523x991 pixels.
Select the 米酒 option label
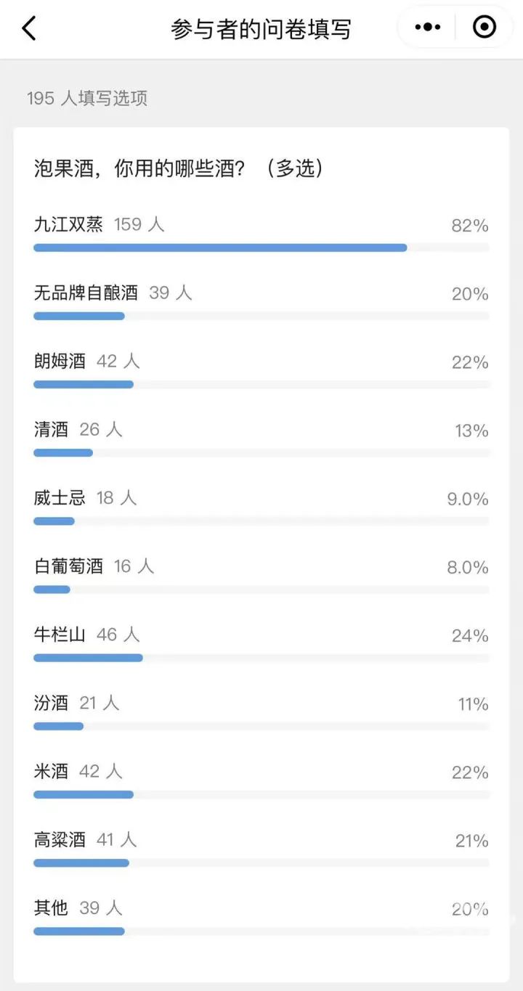[x=51, y=772]
